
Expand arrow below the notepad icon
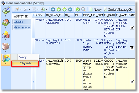6,16
